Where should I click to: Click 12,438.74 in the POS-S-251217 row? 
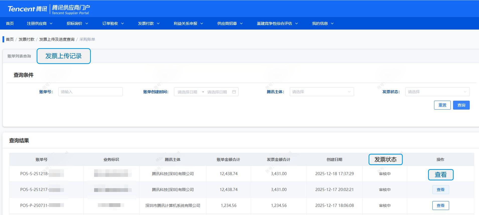click(229, 190)
